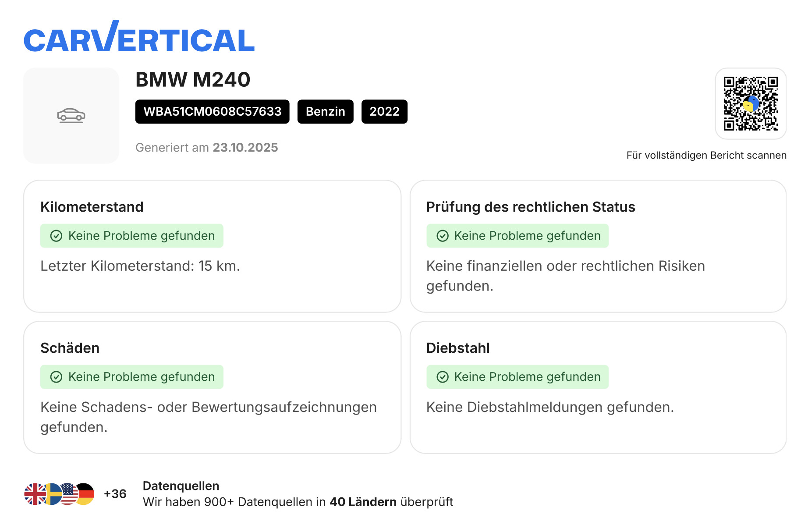Click the +36 more countries label

point(115,494)
